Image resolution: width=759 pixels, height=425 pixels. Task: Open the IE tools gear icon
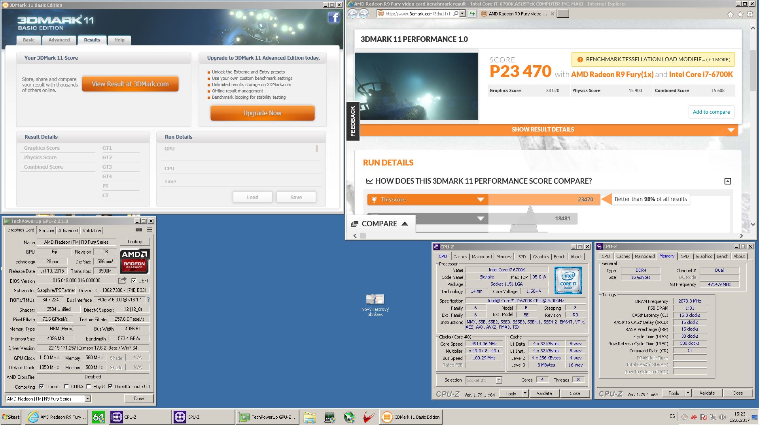point(750,14)
